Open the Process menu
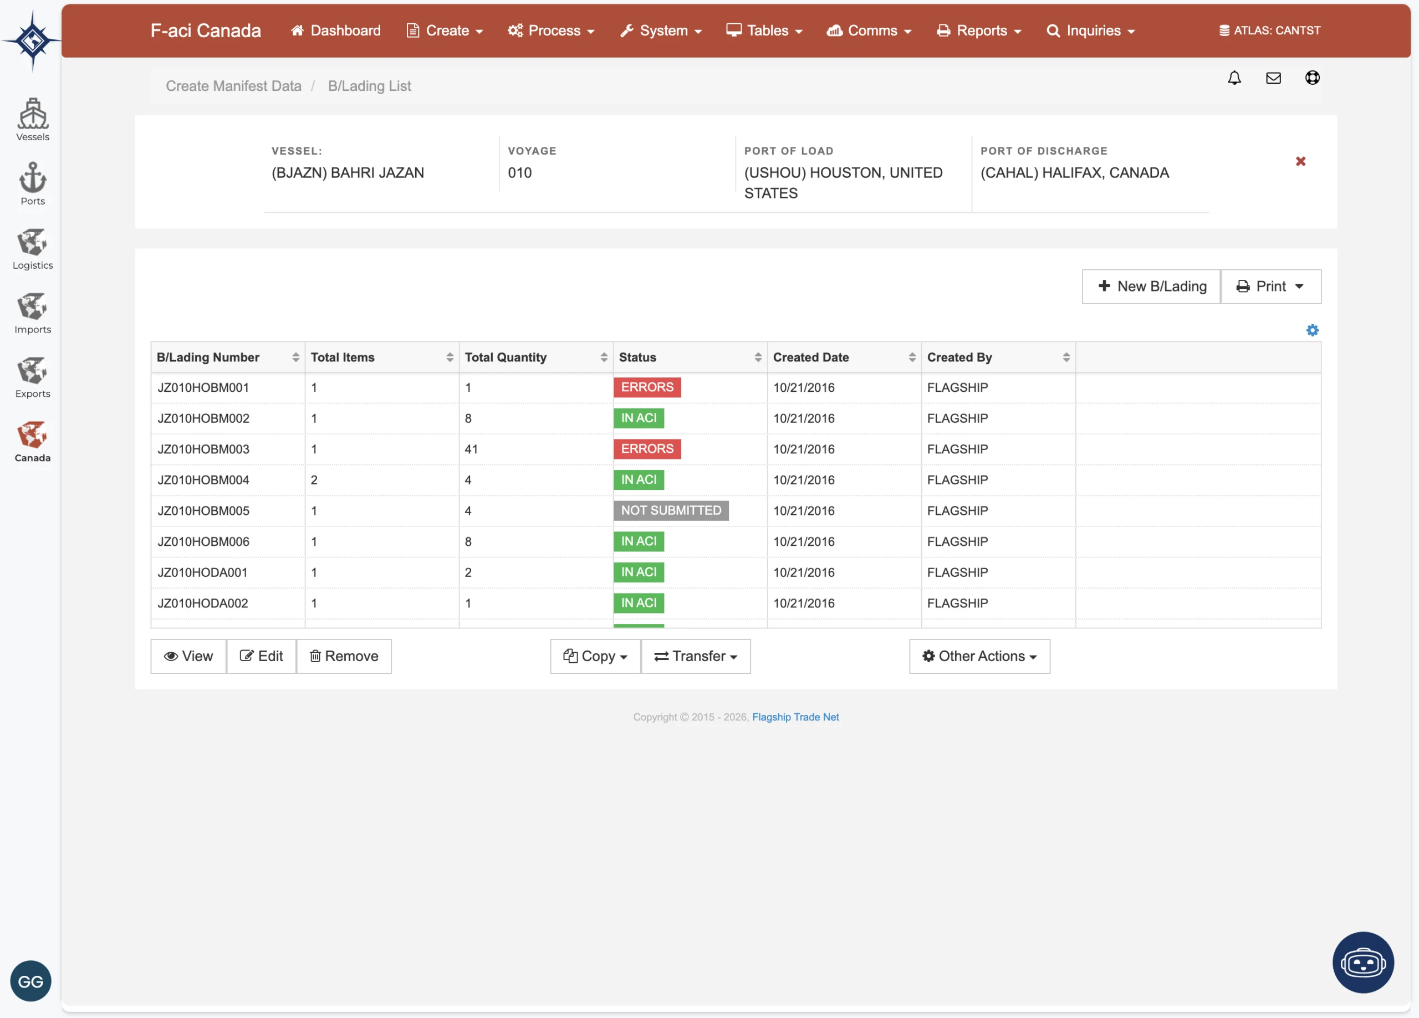Image resolution: width=1419 pixels, height=1018 pixels. point(550,30)
